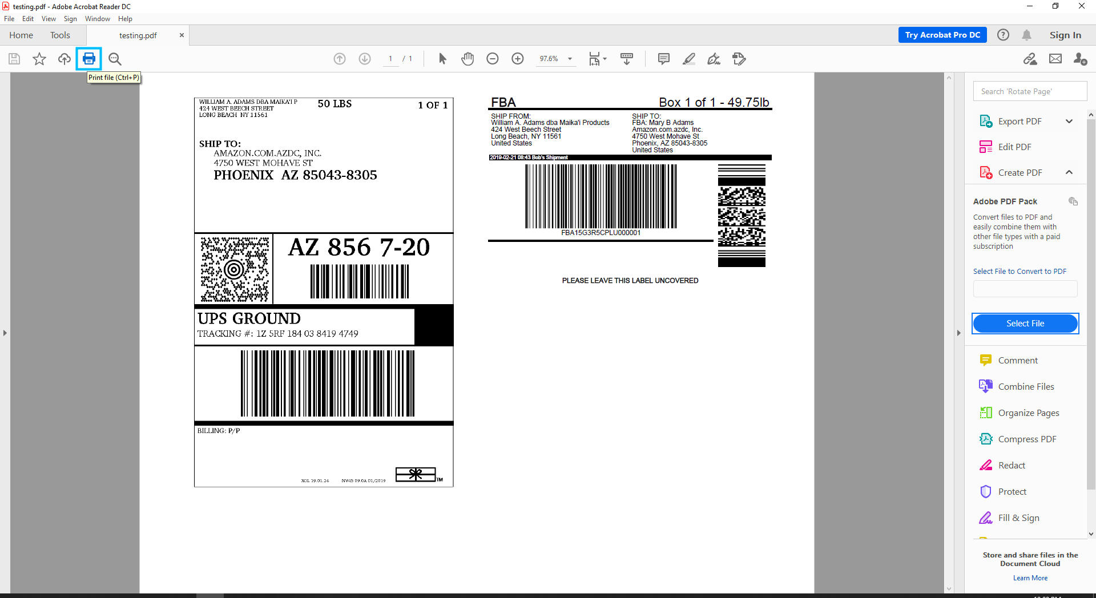
Task: Switch to the Tools tab
Action: pyautogui.click(x=60, y=35)
